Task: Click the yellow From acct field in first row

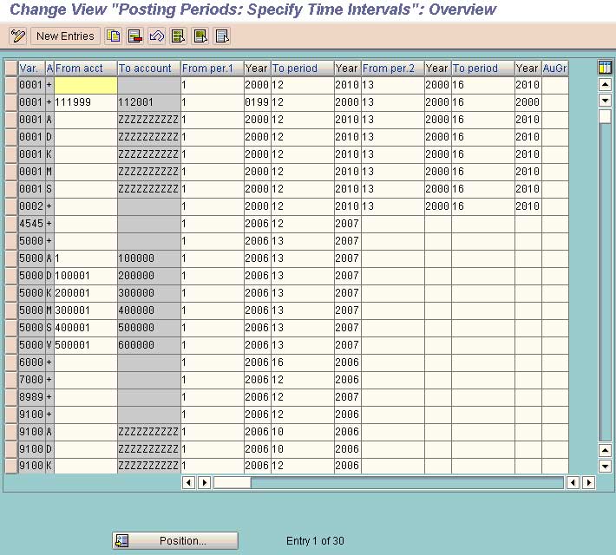Action: click(86, 85)
